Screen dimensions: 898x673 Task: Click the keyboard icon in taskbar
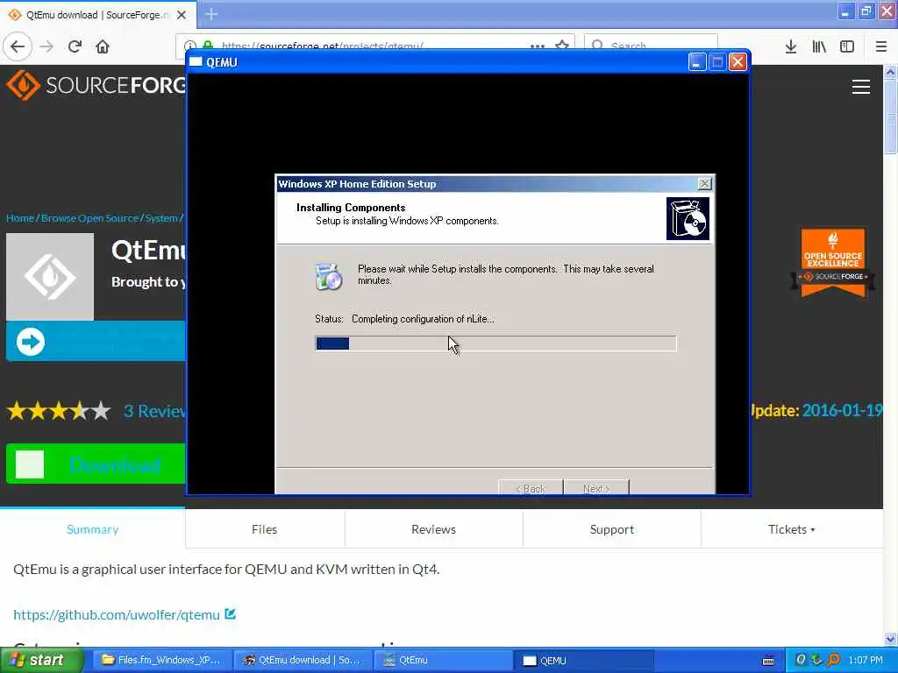click(768, 661)
